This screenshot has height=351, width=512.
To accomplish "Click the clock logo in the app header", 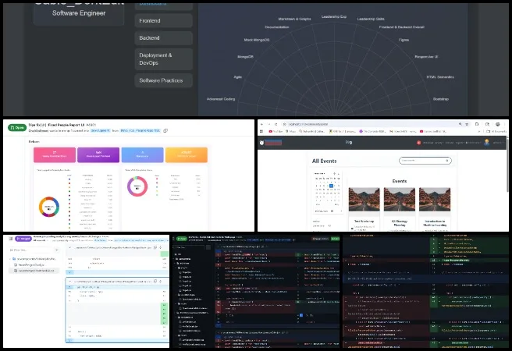I will click(261, 143).
